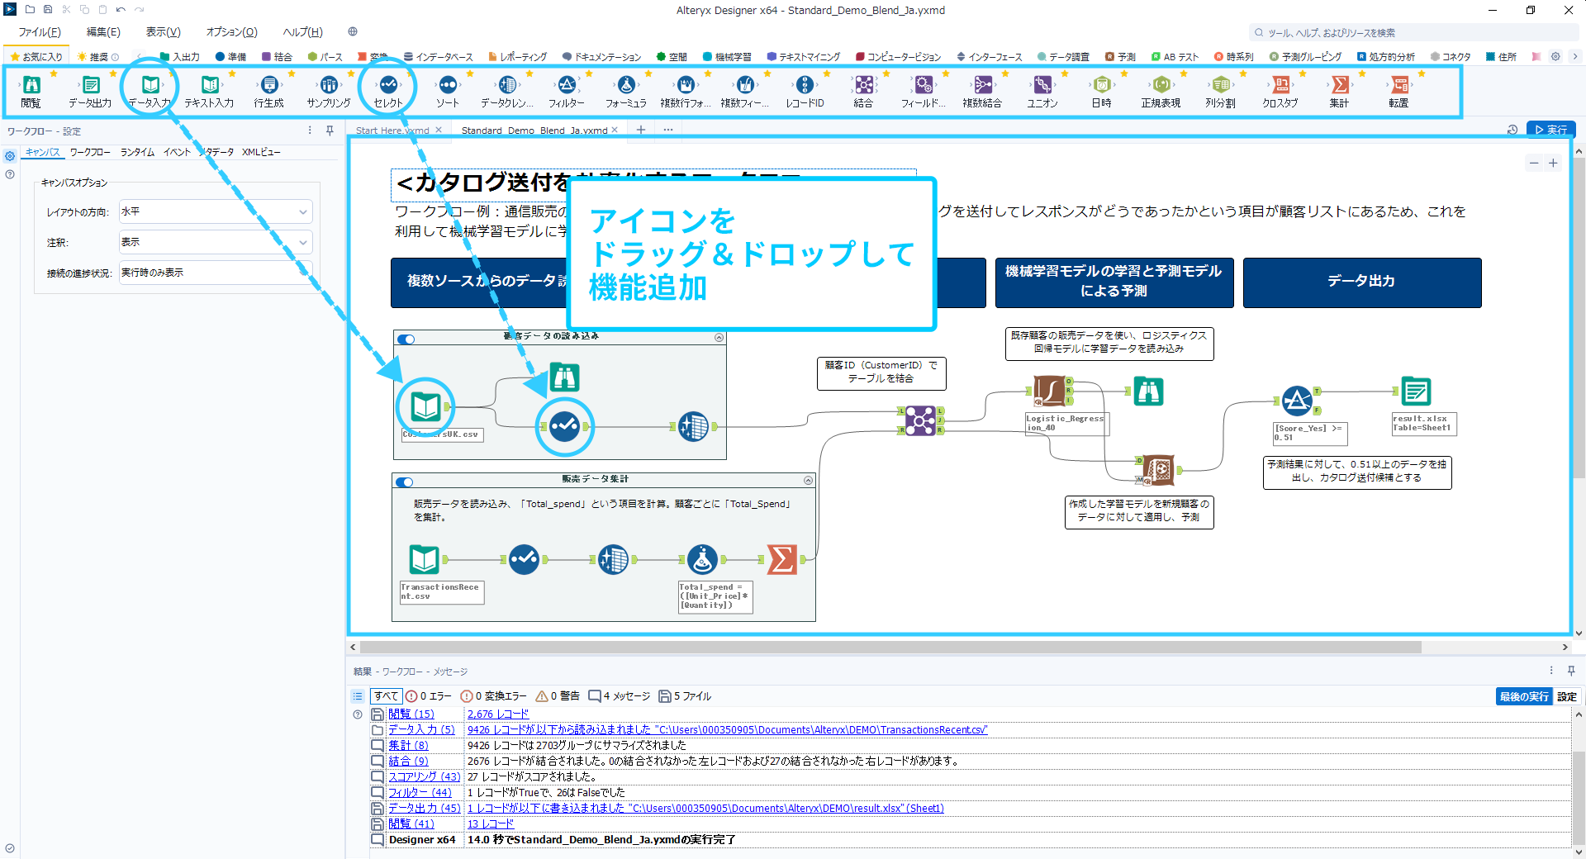This screenshot has height=859, width=1586.
Task: Collapse the 販売データ集計 container
Action: pos(808,481)
